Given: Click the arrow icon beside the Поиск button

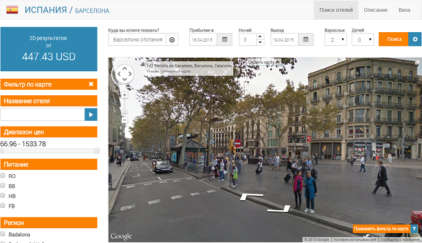Looking at the screenshot, I should [x=415, y=39].
